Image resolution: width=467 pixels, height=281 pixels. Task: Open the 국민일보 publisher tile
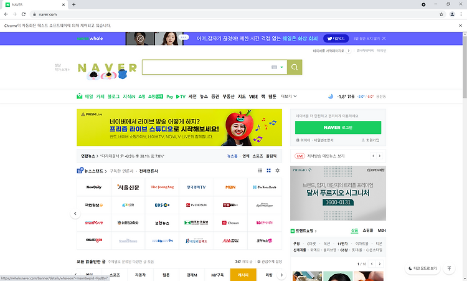94,205
